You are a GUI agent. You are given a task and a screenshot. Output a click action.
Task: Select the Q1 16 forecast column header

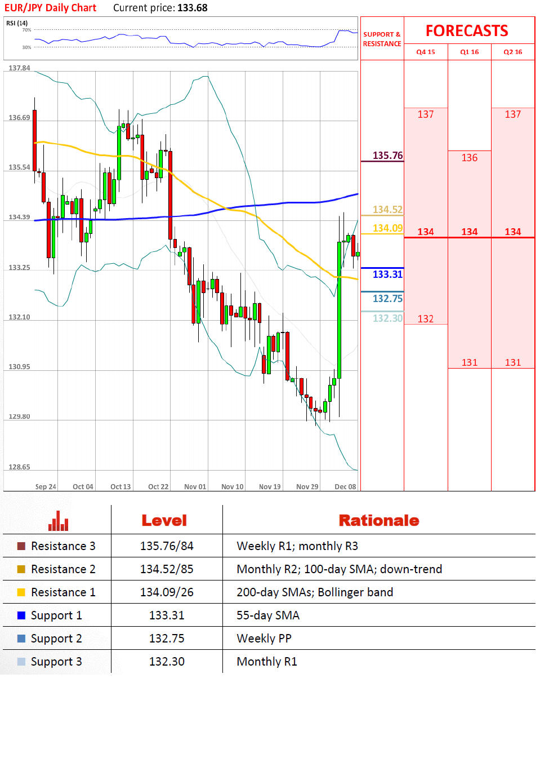(x=470, y=52)
